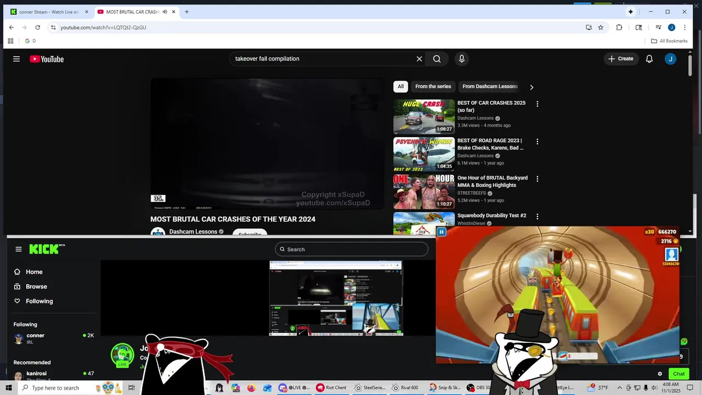702x395 pixels.
Task: Open Riot Client from the taskbar
Action: [331, 388]
